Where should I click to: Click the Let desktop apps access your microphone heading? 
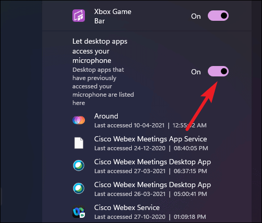(100, 51)
